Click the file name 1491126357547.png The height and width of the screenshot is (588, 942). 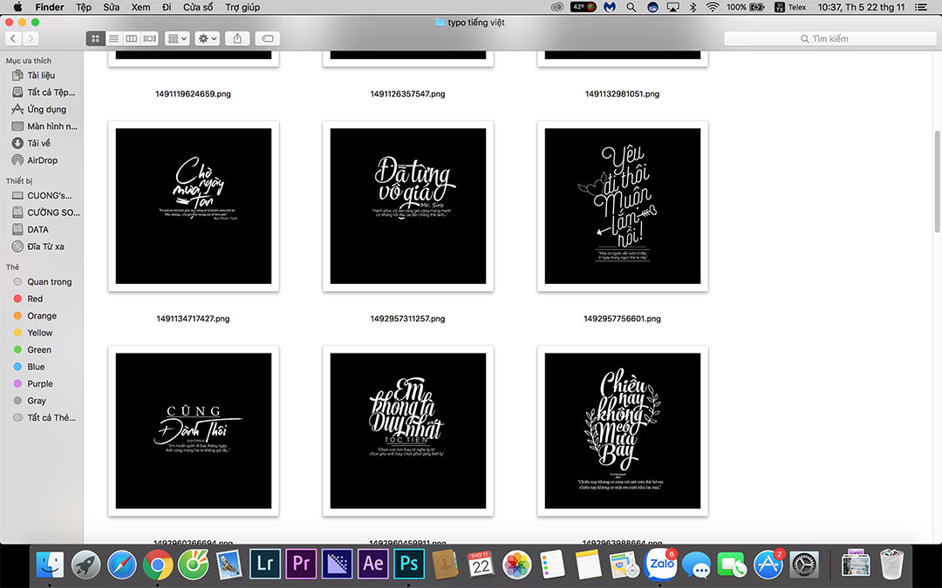(x=408, y=93)
